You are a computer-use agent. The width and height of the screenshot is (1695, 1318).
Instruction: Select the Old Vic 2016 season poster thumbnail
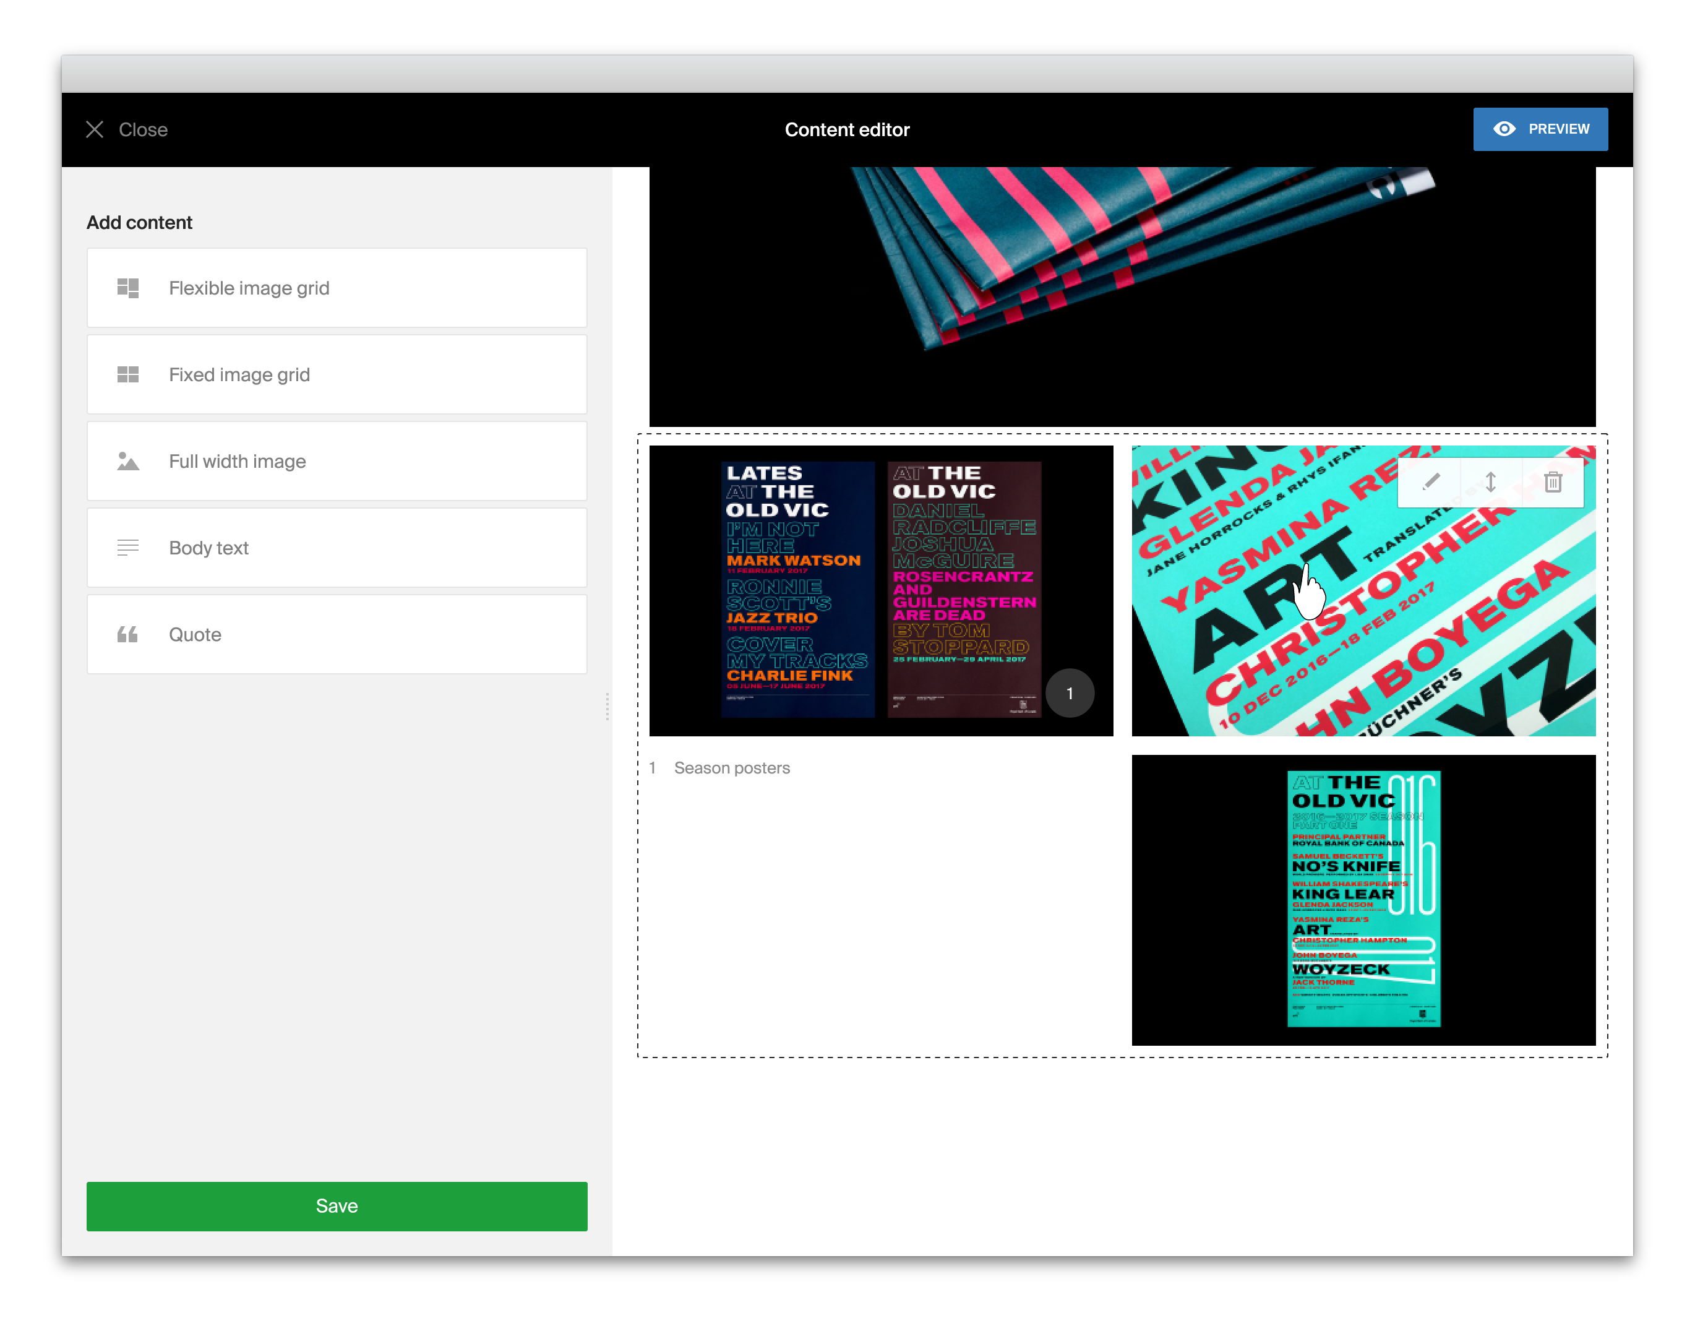pos(1363,900)
